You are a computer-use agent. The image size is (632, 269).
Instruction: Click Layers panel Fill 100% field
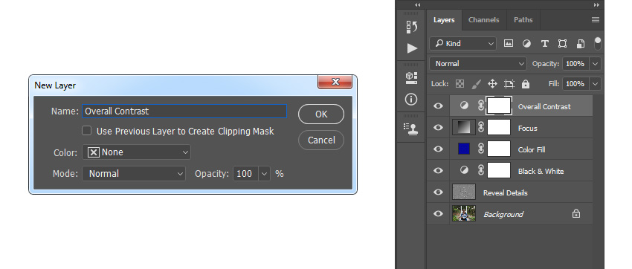[x=576, y=84]
